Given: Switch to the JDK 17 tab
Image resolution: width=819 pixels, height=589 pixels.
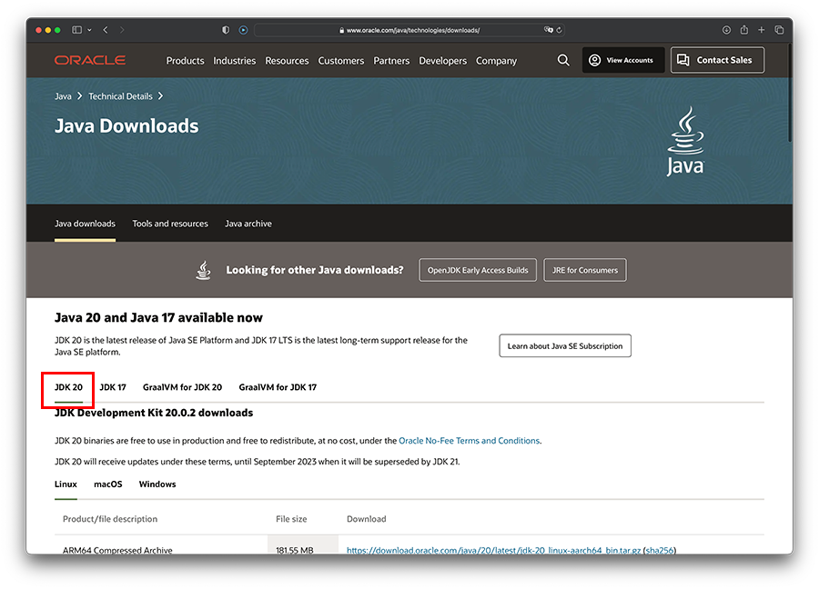Looking at the screenshot, I should tap(113, 387).
